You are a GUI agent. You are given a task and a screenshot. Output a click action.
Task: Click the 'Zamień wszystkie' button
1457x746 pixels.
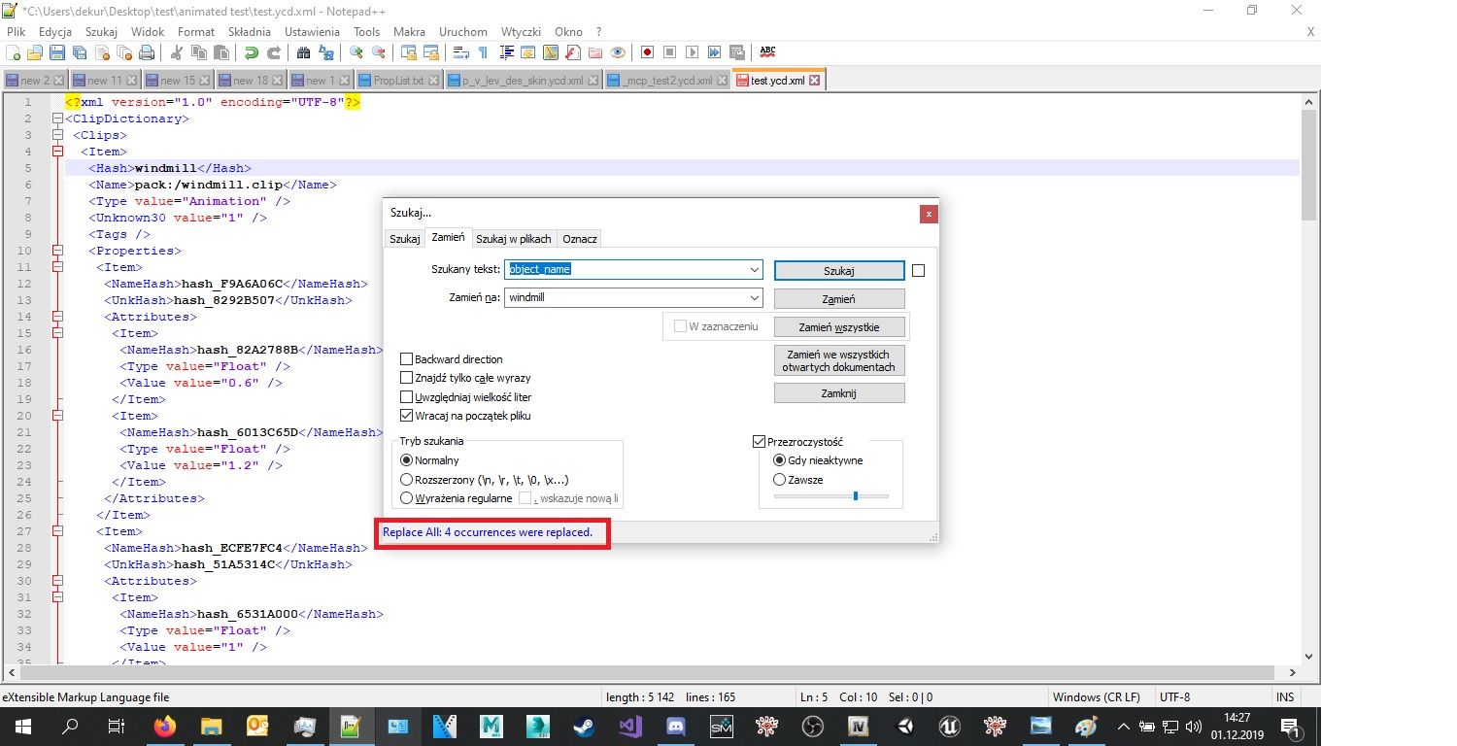pyautogui.click(x=839, y=327)
